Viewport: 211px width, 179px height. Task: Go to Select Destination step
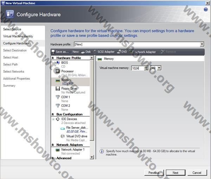[x=15, y=50]
